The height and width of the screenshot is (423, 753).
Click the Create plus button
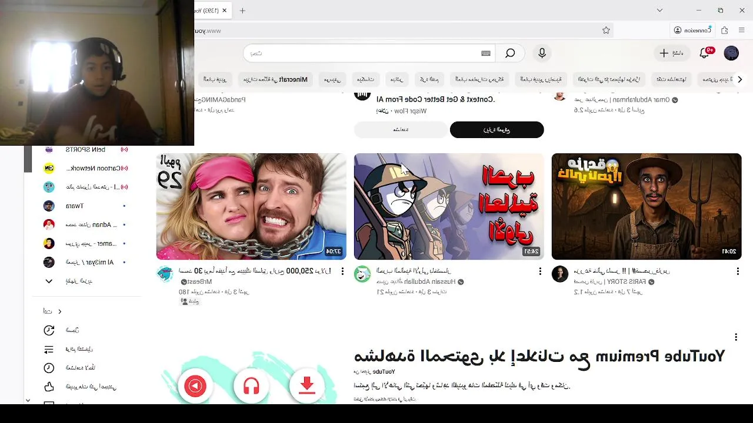tap(671, 53)
